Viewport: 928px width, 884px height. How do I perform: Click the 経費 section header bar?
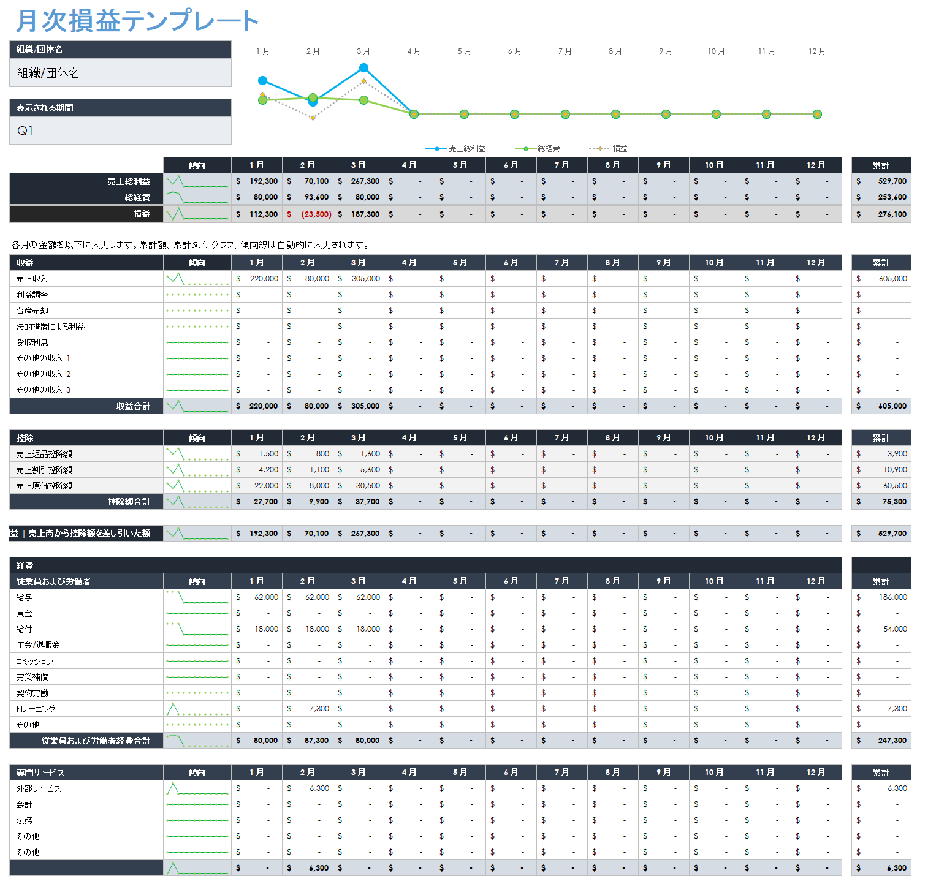click(x=426, y=565)
